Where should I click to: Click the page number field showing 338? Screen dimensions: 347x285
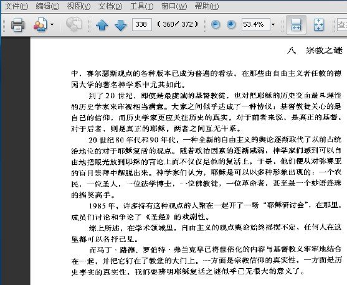(x=142, y=24)
